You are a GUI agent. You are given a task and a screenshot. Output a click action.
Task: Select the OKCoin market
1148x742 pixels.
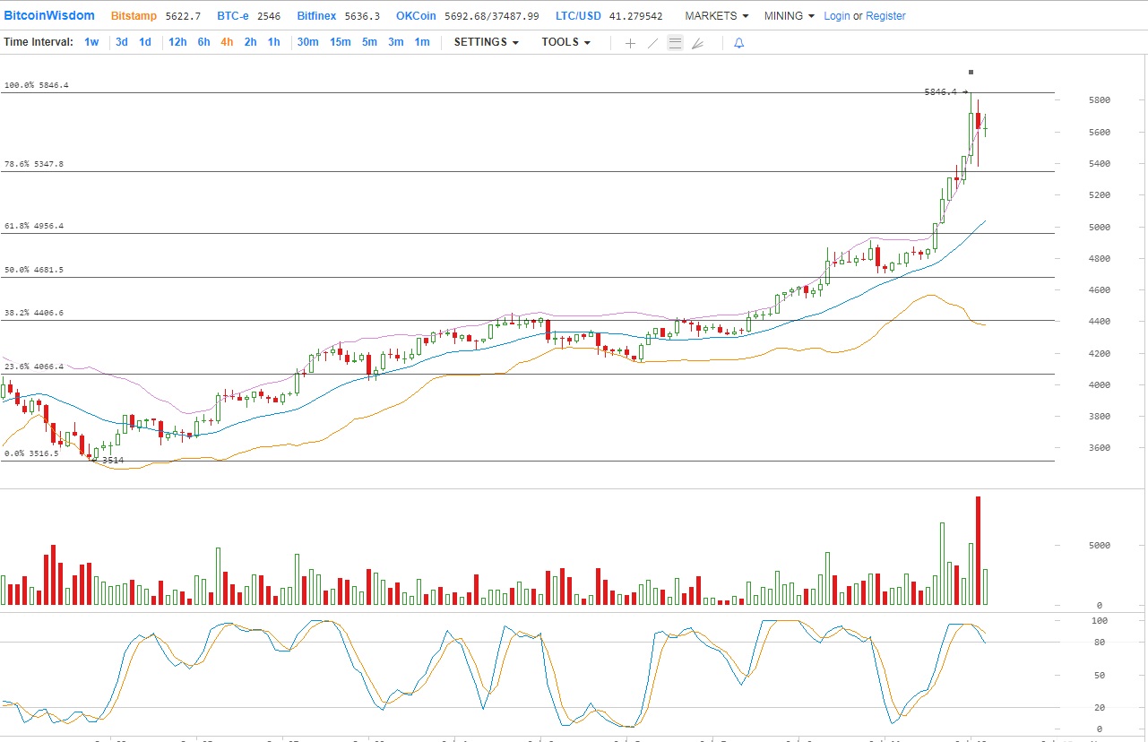click(x=417, y=16)
